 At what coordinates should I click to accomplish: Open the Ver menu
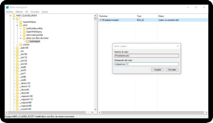pyautogui.click(x=27, y=12)
